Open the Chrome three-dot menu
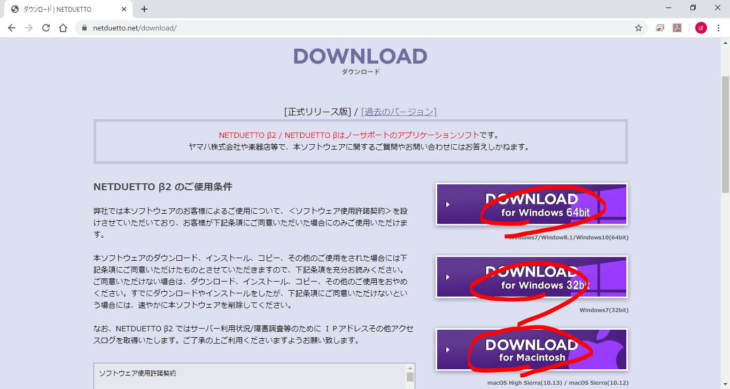Image resolution: width=730 pixels, height=389 pixels. (718, 28)
